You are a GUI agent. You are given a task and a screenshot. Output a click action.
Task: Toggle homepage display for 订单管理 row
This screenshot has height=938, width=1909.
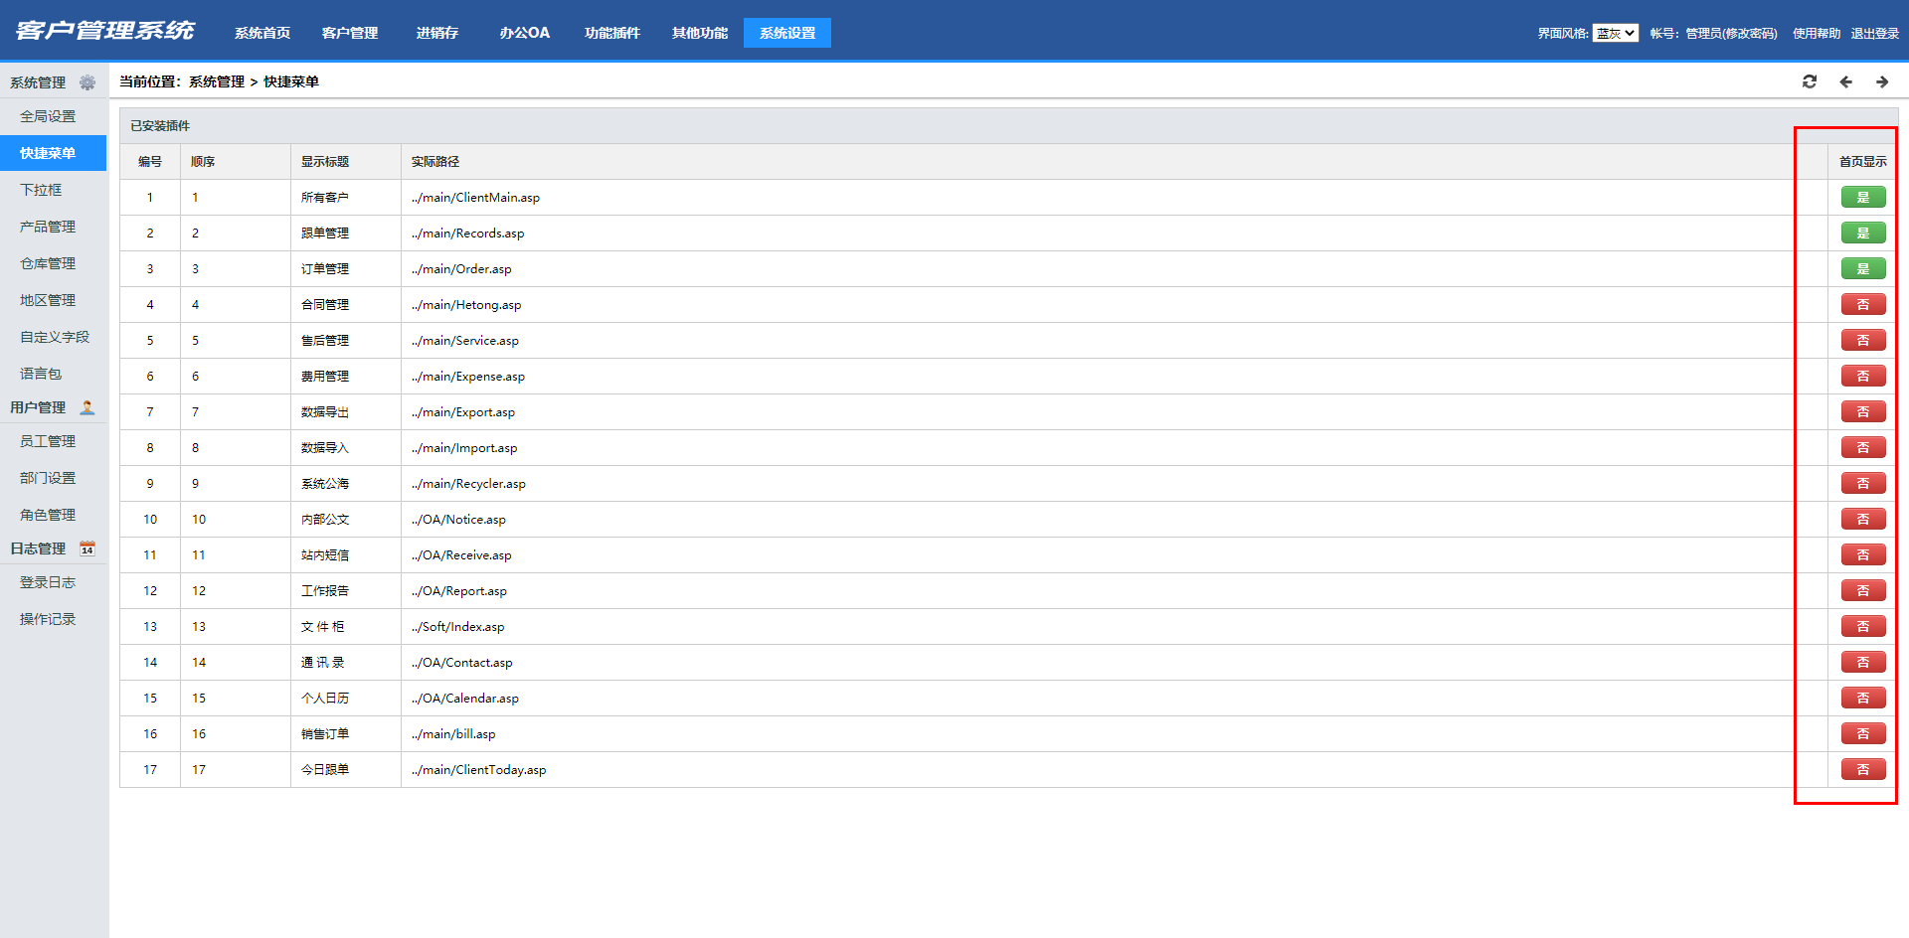[x=1863, y=268]
